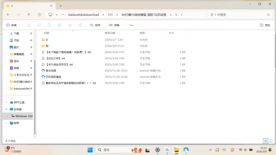Click the 新建 new item button
The image size is (276, 155).
(13, 25)
